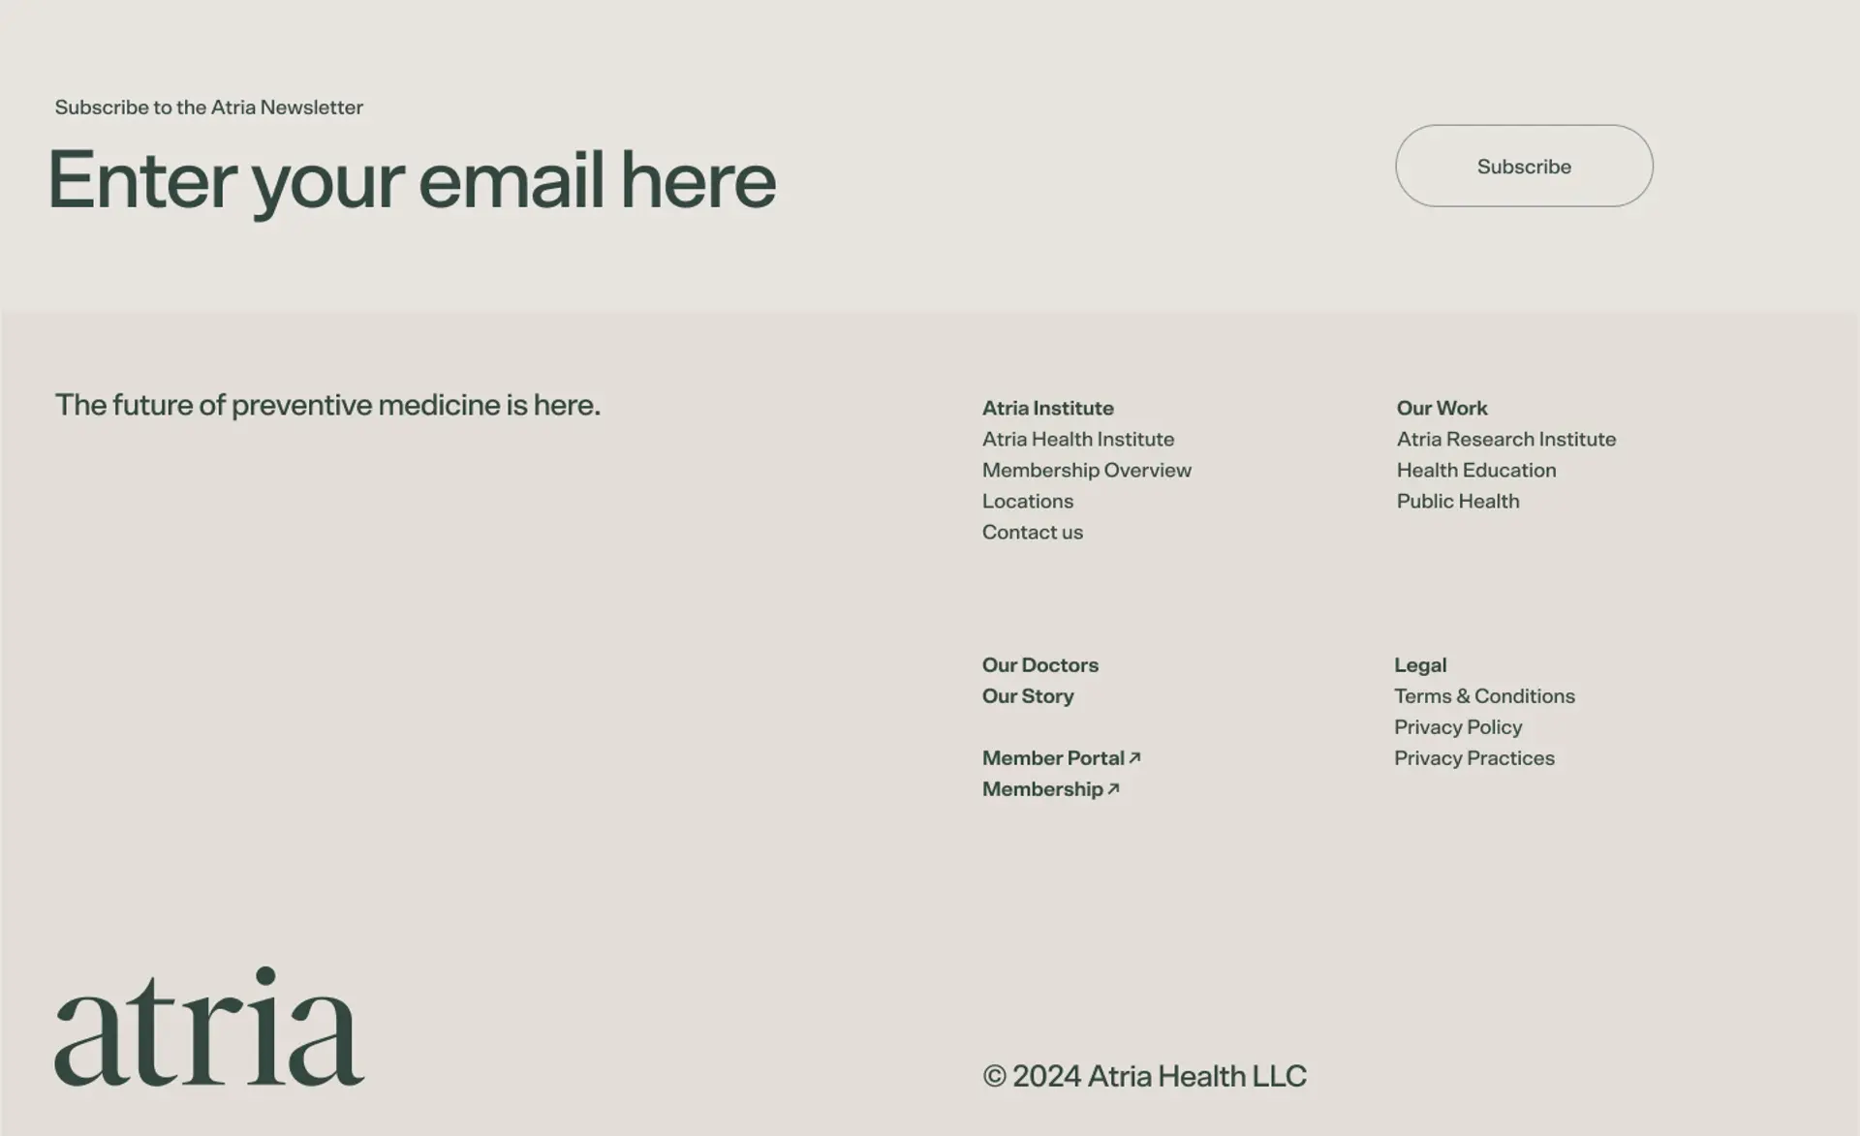Viewport: 1860px width, 1136px height.
Task: Click the arrow icon beside Membership
Action: (1113, 789)
